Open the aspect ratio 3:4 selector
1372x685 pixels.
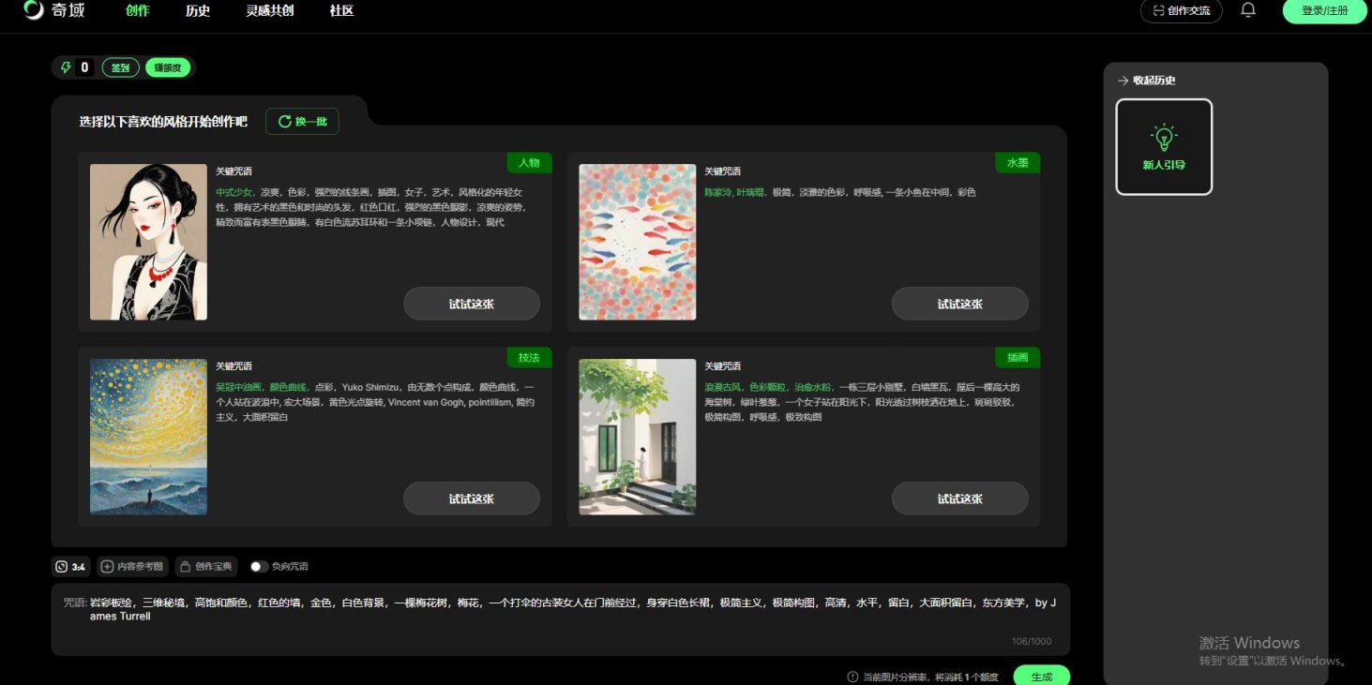click(69, 566)
